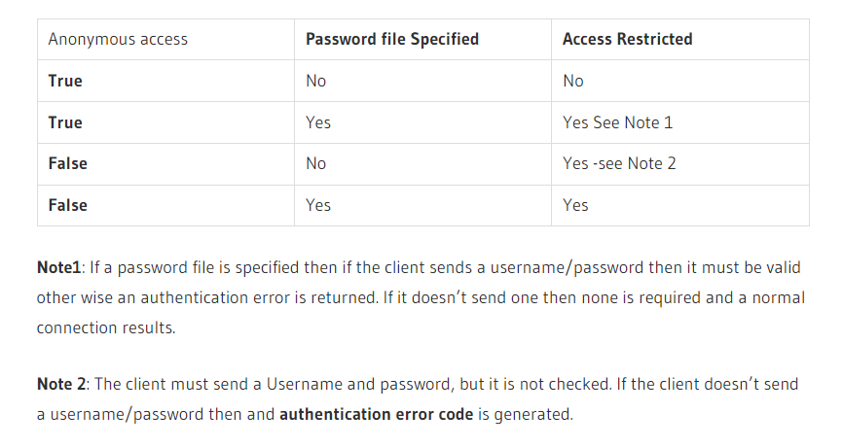
Task: Select 'Yes' under Password file in second row
Action: click(317, 122)
